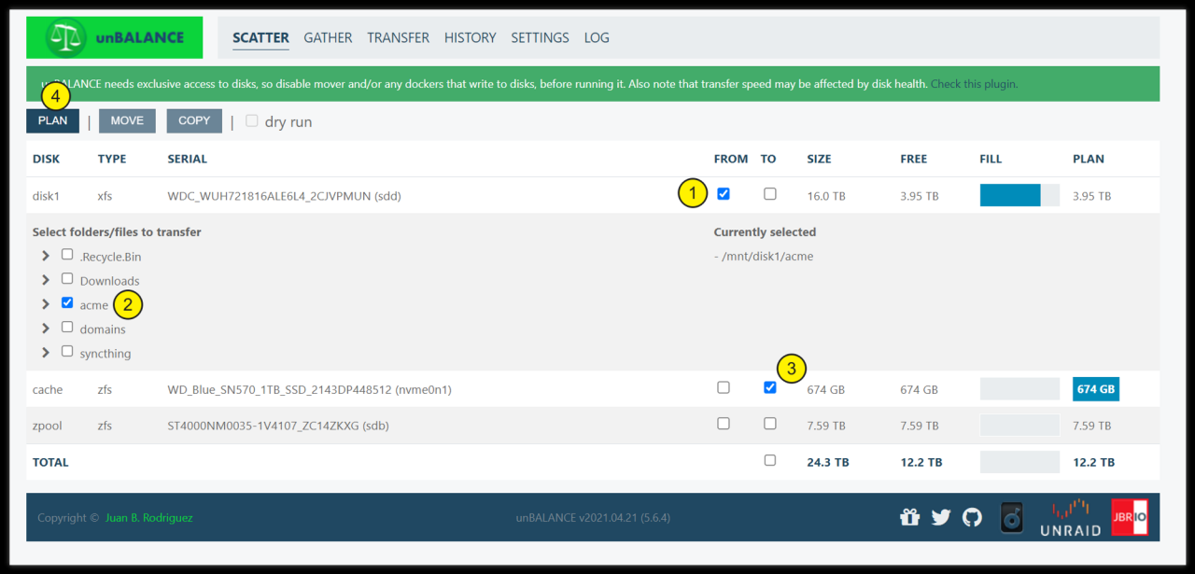Click the PLAN button

(x=52, y=121)
